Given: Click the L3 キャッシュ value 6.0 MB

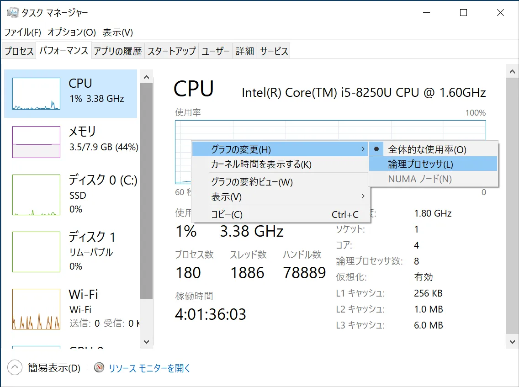Looking at the screenshot, I should (428, 325).
